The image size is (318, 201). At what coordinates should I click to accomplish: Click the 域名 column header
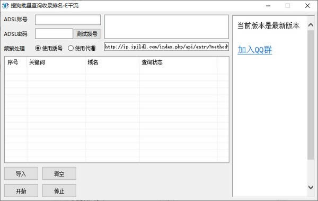[112, 62]
